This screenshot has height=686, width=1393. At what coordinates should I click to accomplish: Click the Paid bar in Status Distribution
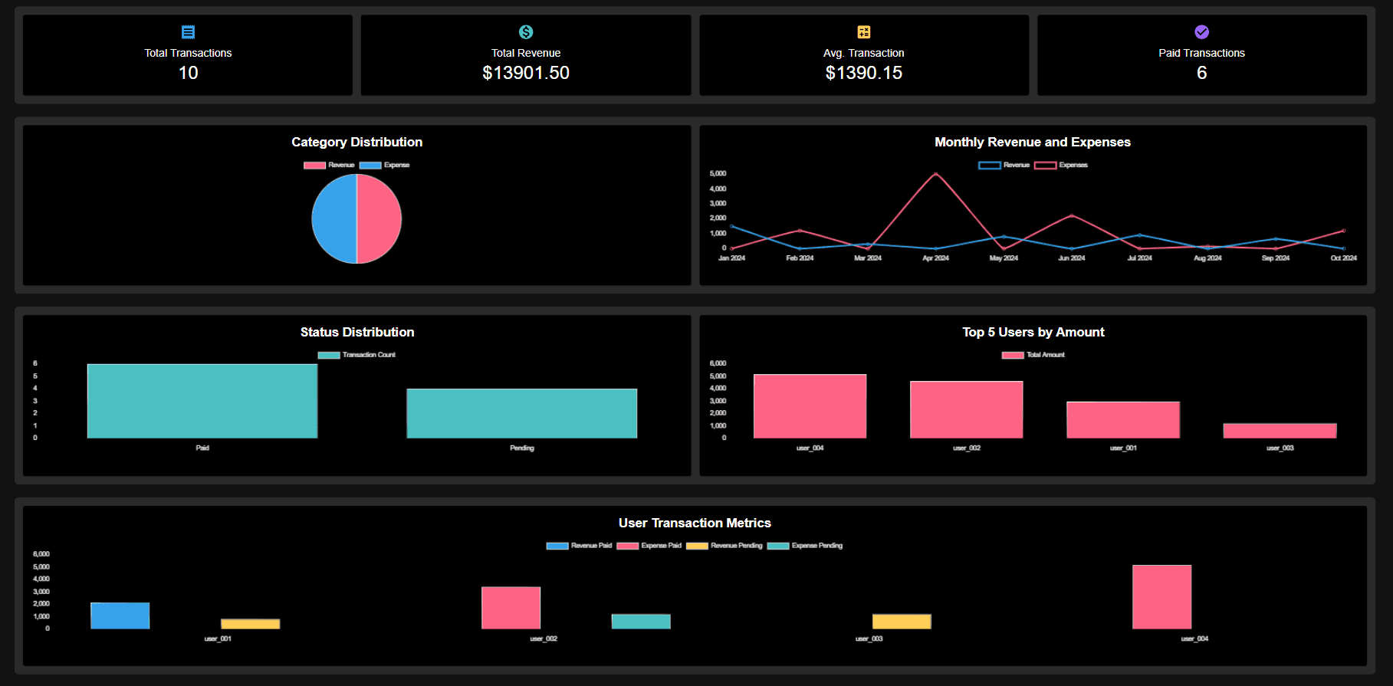click(202, 401)
